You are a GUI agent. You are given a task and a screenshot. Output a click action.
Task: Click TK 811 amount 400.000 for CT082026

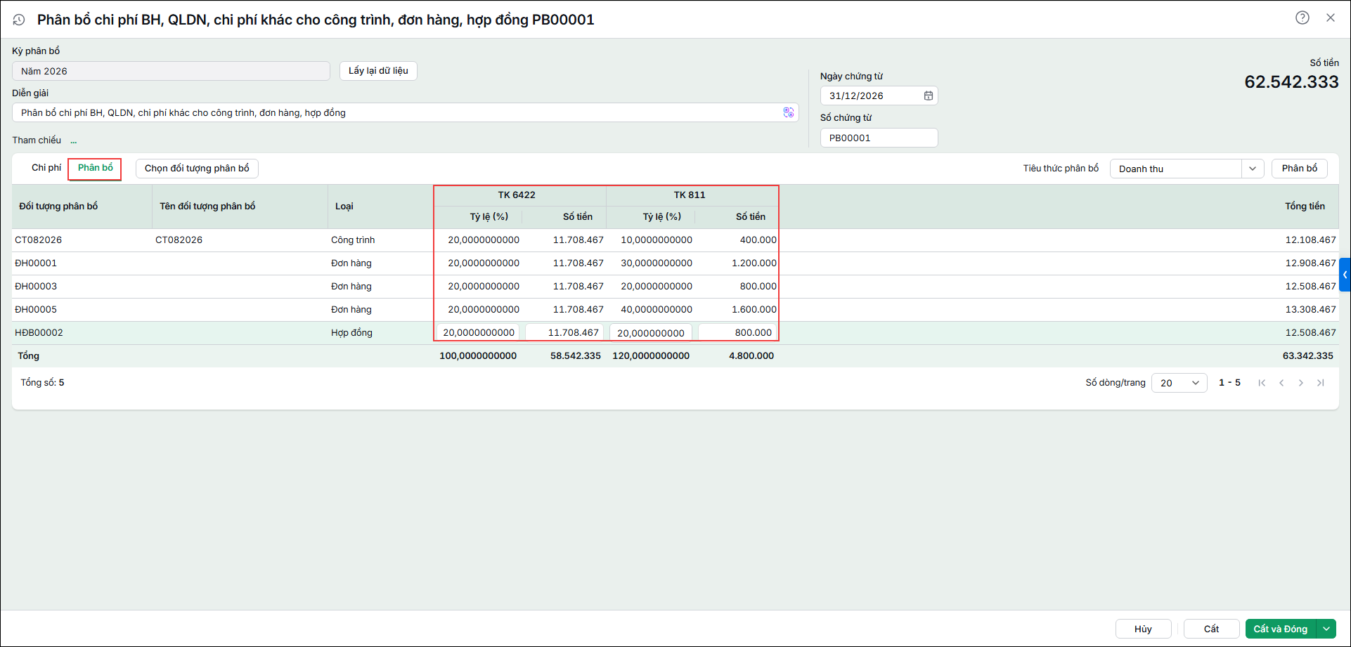pos(758,240)
